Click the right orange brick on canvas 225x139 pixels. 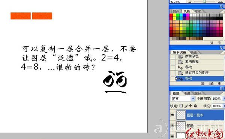pyautogui.click(x=42, y=16)
